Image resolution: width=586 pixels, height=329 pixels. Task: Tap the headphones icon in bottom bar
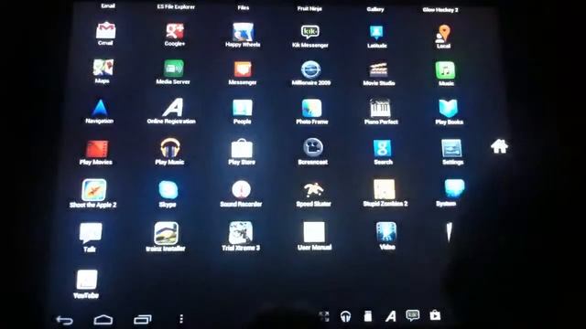[346, 317]
